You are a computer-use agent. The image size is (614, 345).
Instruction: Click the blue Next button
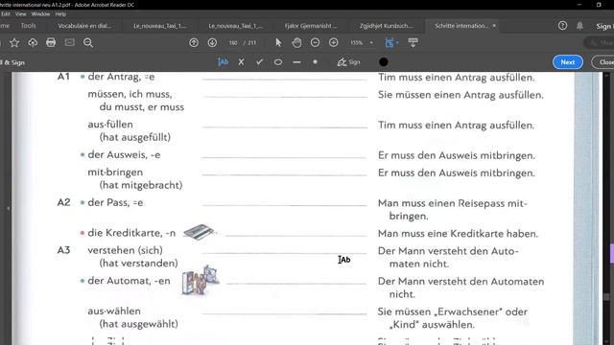(x=567, y=62)
